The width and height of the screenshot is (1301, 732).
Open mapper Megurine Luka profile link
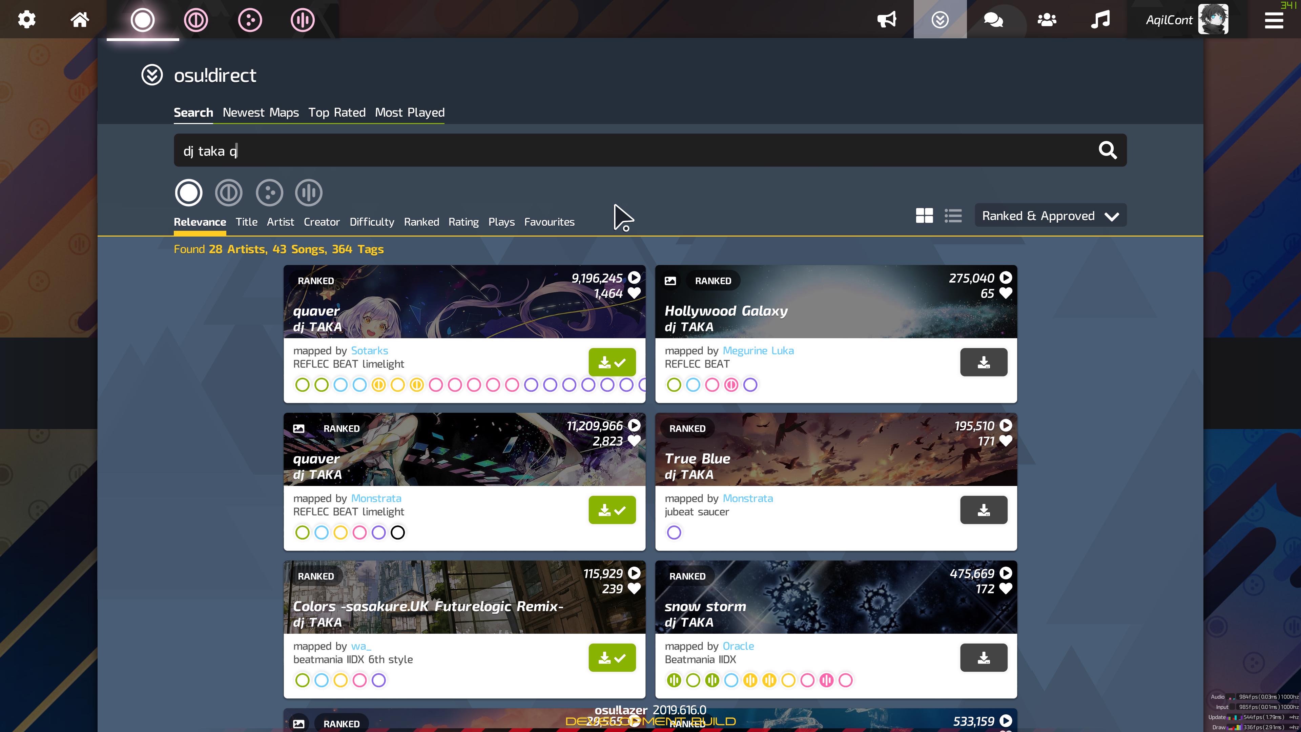758,351
